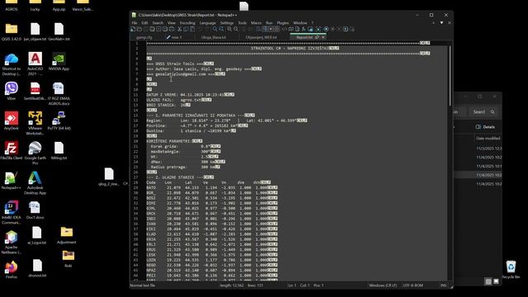
Task: Click the "KORIŠĆENI PARAMETRI" line in the editor
Action: point(174,141)
